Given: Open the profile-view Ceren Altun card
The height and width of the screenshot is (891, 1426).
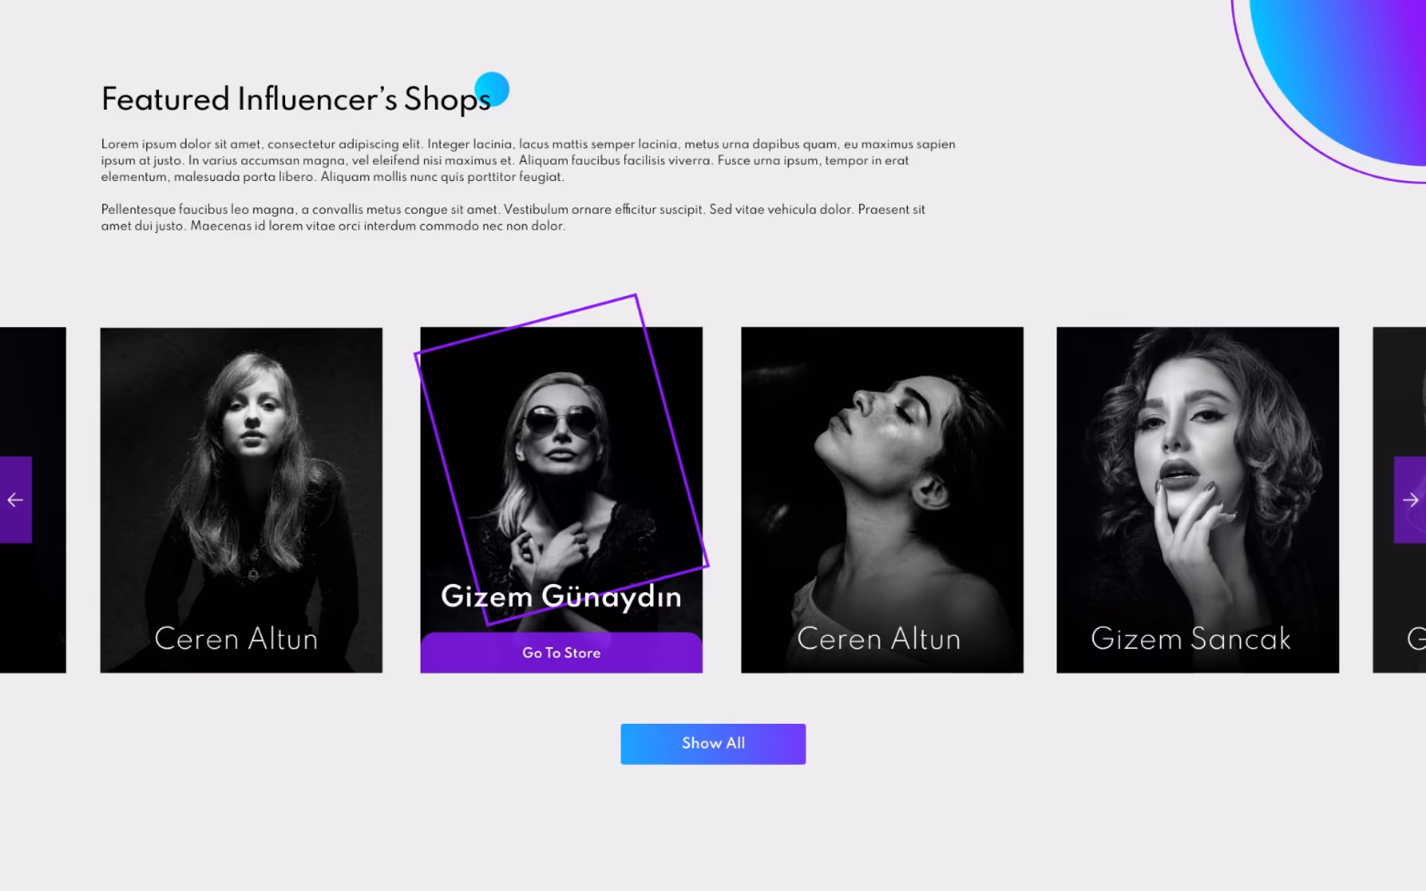Looking at the screenshot, I should [882, 500].
